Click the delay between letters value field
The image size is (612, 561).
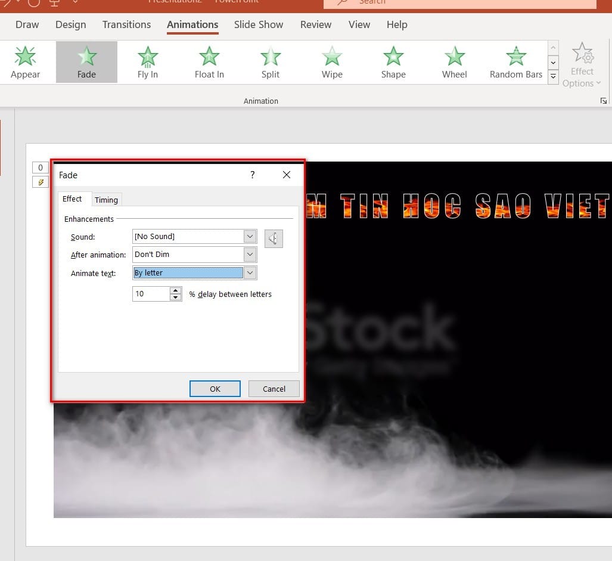151,294
